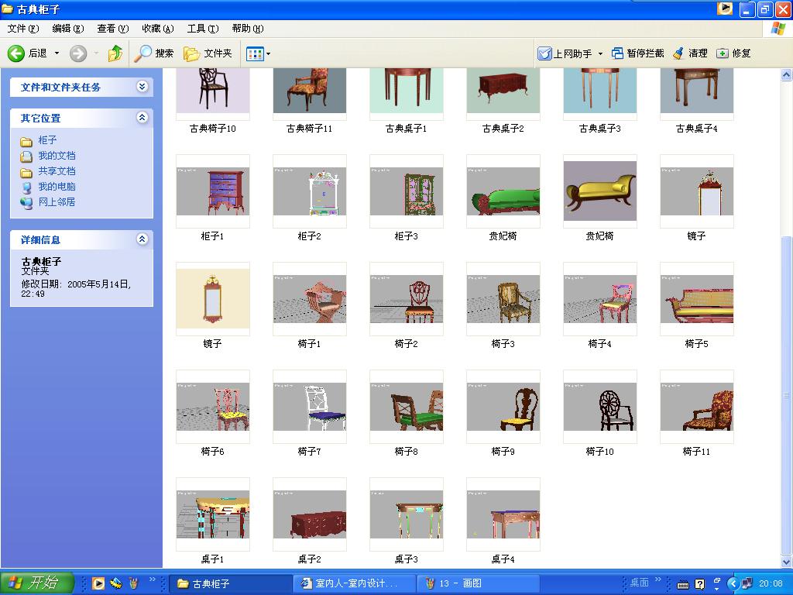Open the 柜子 folder link

pos(47,140)
